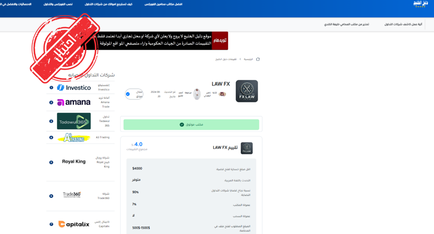
Task: Open the أمانة تريد Amana Trade link
Action: [104, 102]
